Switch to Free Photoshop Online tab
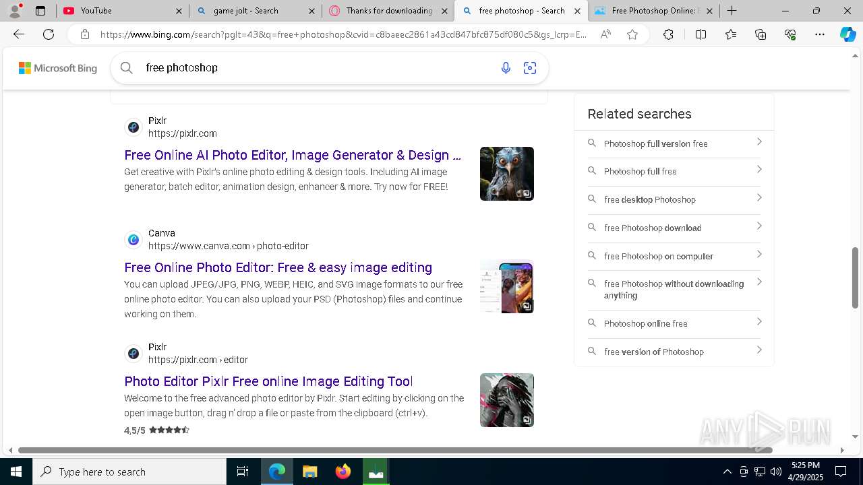This screenshot has height=485, width=863. (x=653, y=11)
